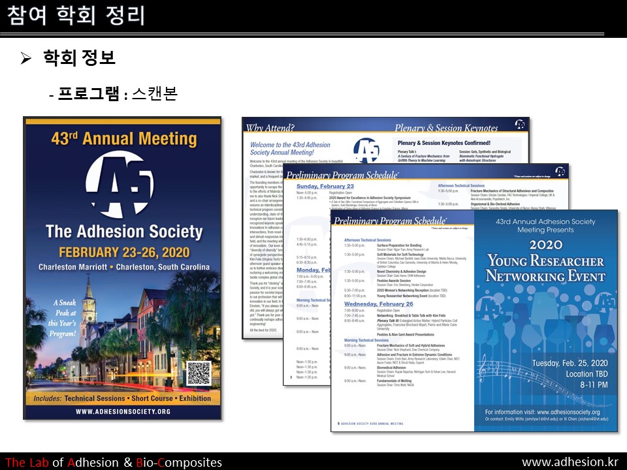Click the 'Charleston Marriott • Charleston, South Carolina' line
Image resolution: width=627 pixels, height=470 pixels.
coord(124,267)
